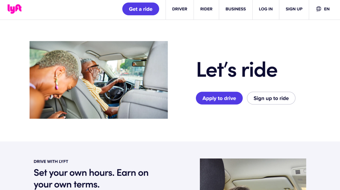Open the BUSINESS menu

tap(235, 9)
